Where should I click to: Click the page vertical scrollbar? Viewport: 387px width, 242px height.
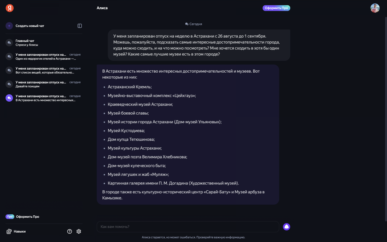[x=386, y=118]
